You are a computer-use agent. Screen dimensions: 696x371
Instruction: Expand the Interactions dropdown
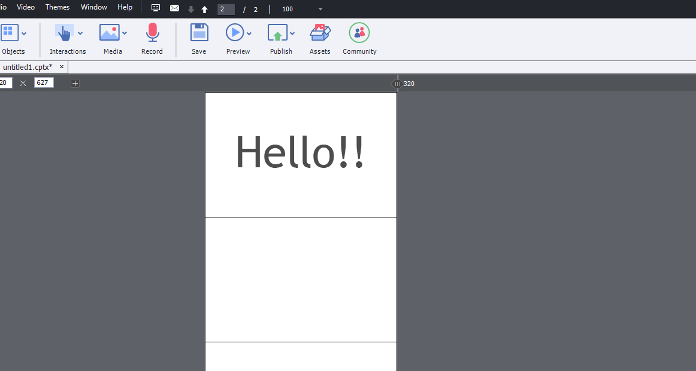pyautogui.click(x=80, y=33)
